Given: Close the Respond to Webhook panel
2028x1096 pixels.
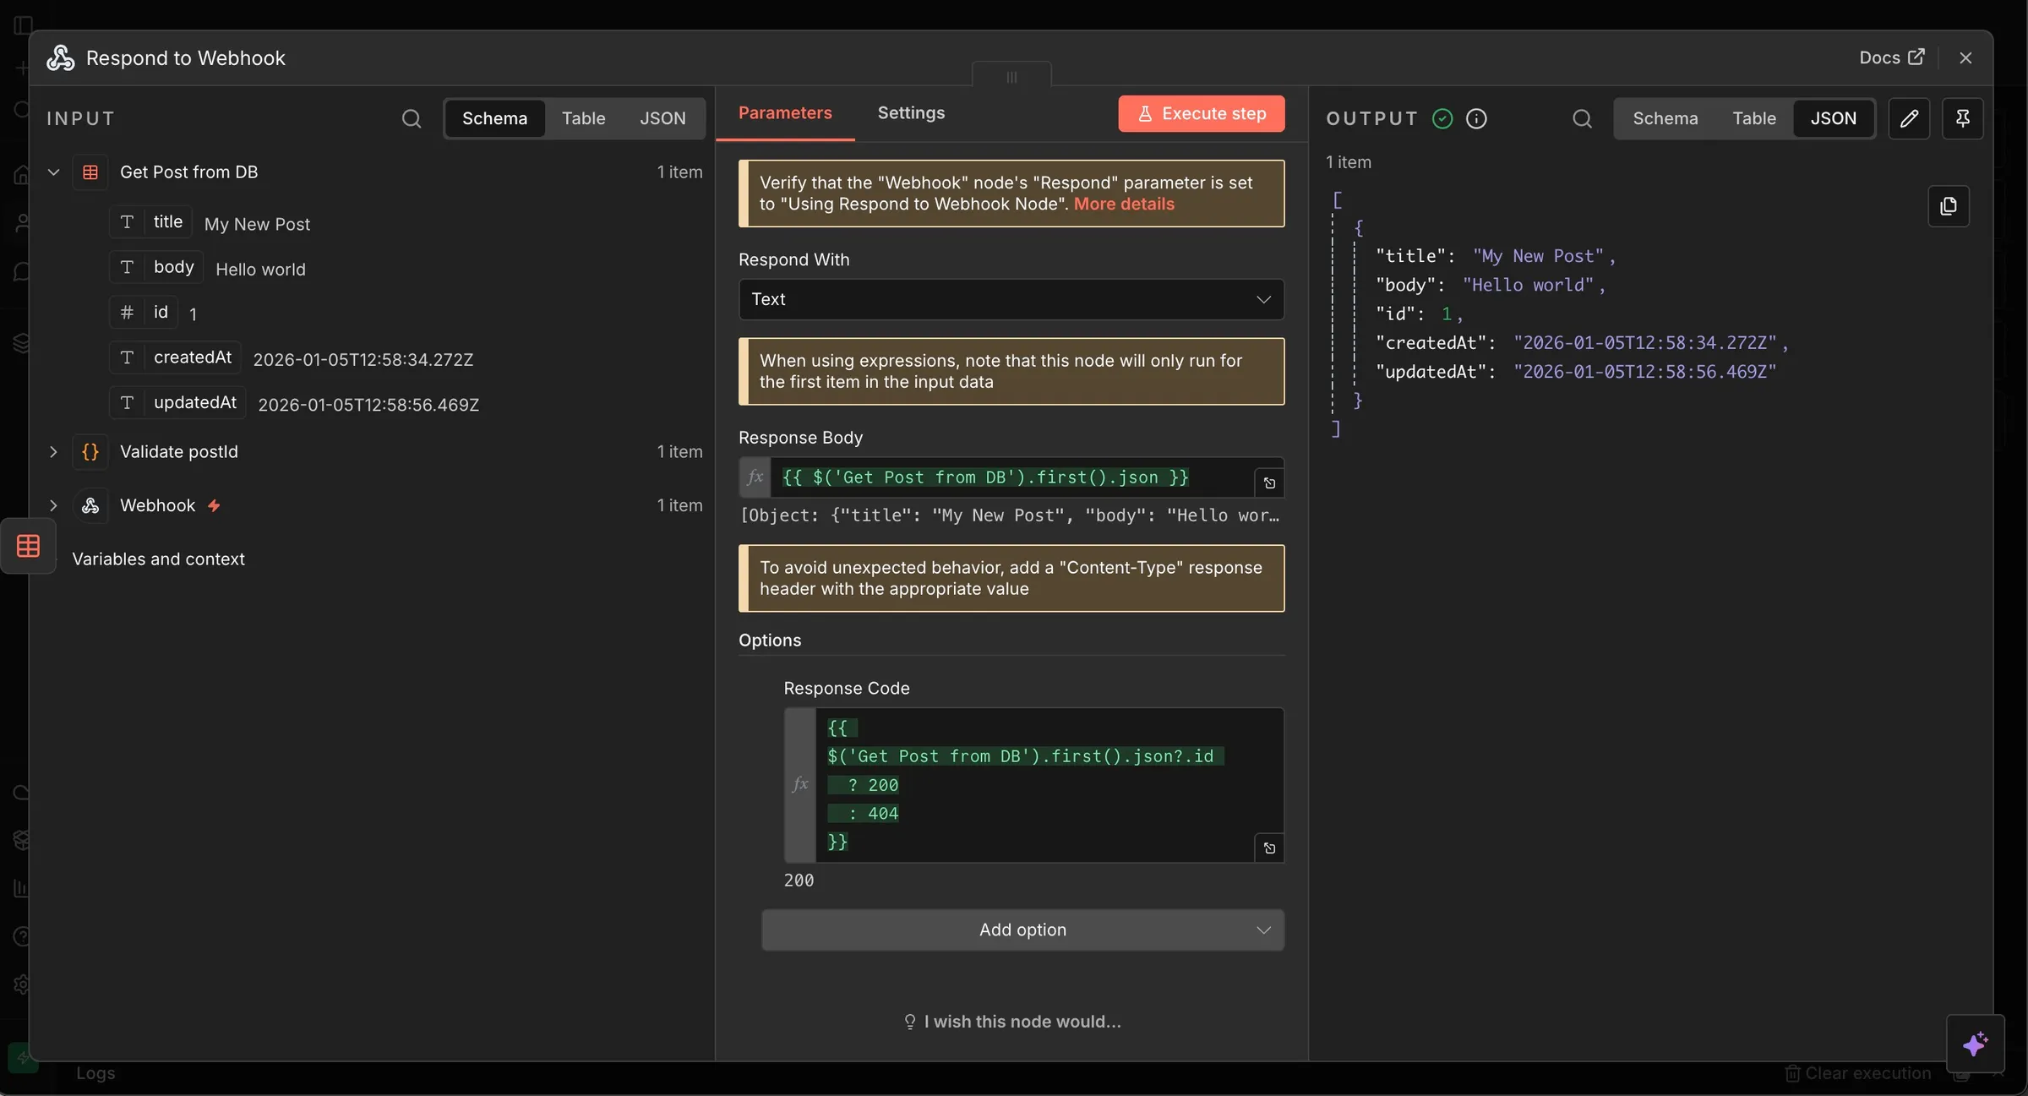Looking at the screenshot, I should click(x=1965, y=57).
